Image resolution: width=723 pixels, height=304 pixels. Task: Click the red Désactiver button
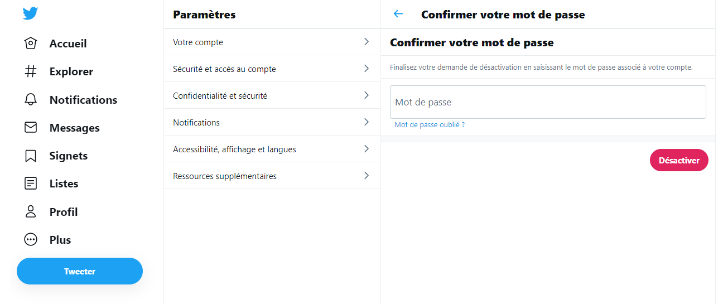point(679,160)
